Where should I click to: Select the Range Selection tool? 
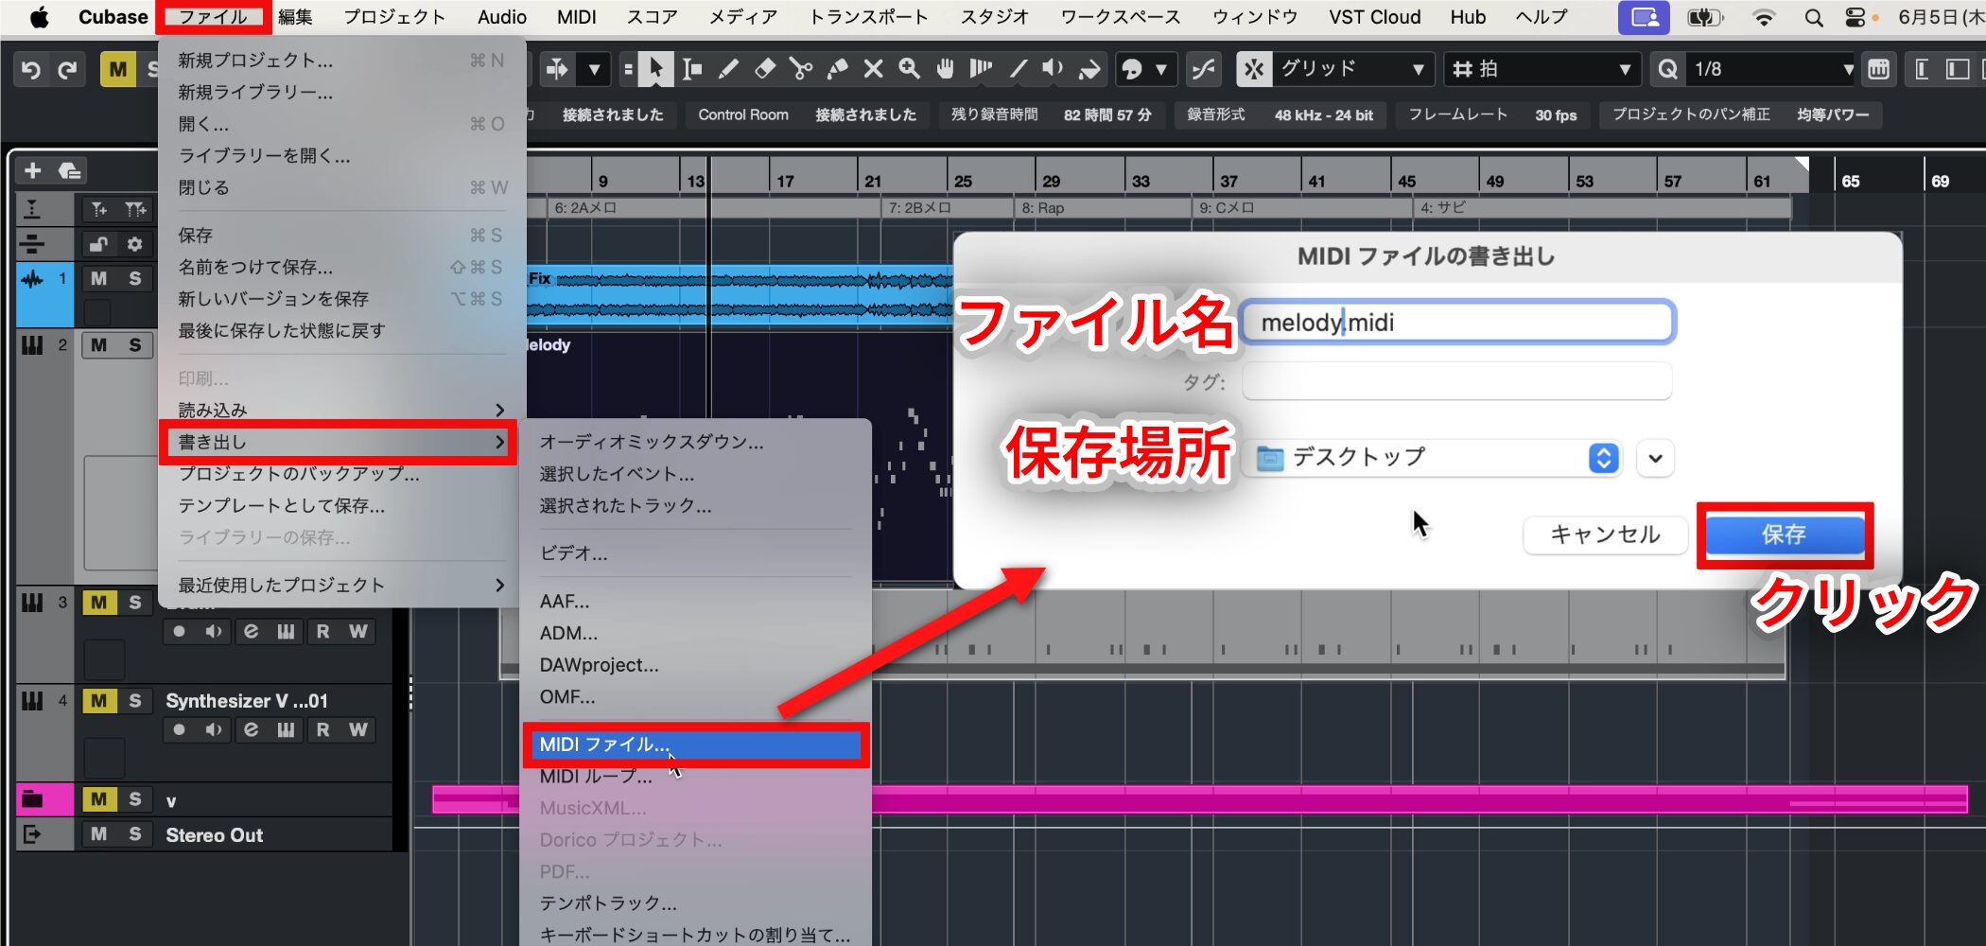pos(691,69)
